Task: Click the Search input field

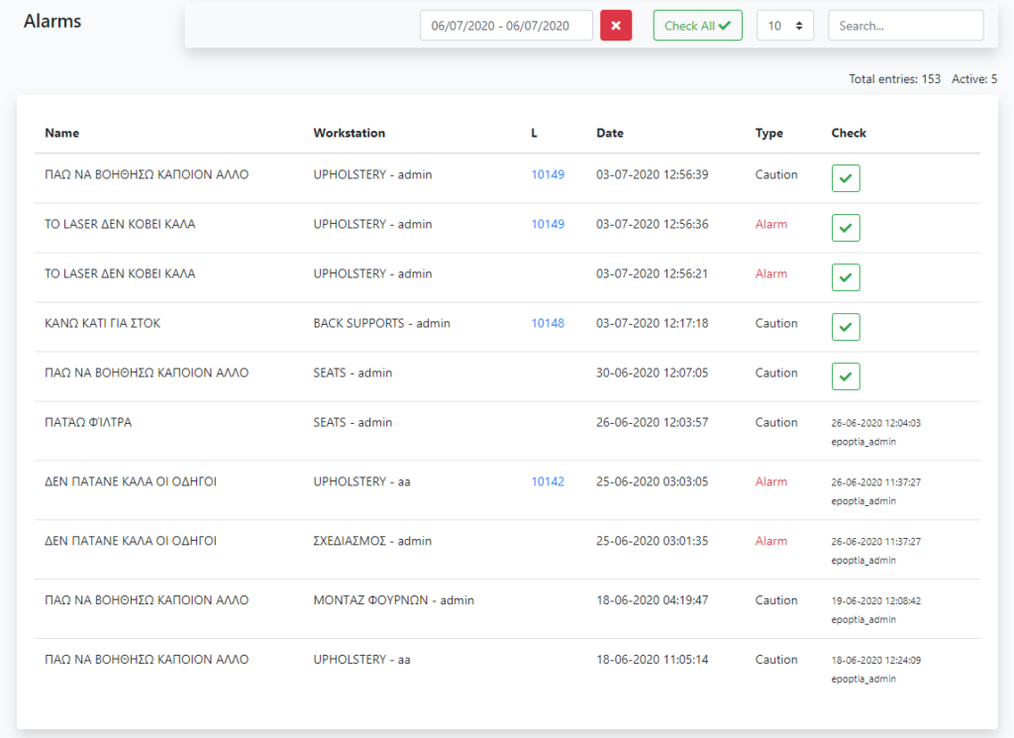Action: click(905, 26)
